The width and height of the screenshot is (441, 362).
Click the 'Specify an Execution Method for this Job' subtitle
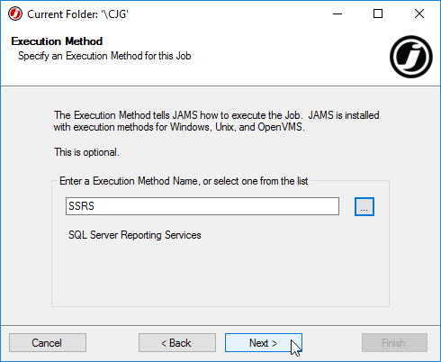click(104, 56)
